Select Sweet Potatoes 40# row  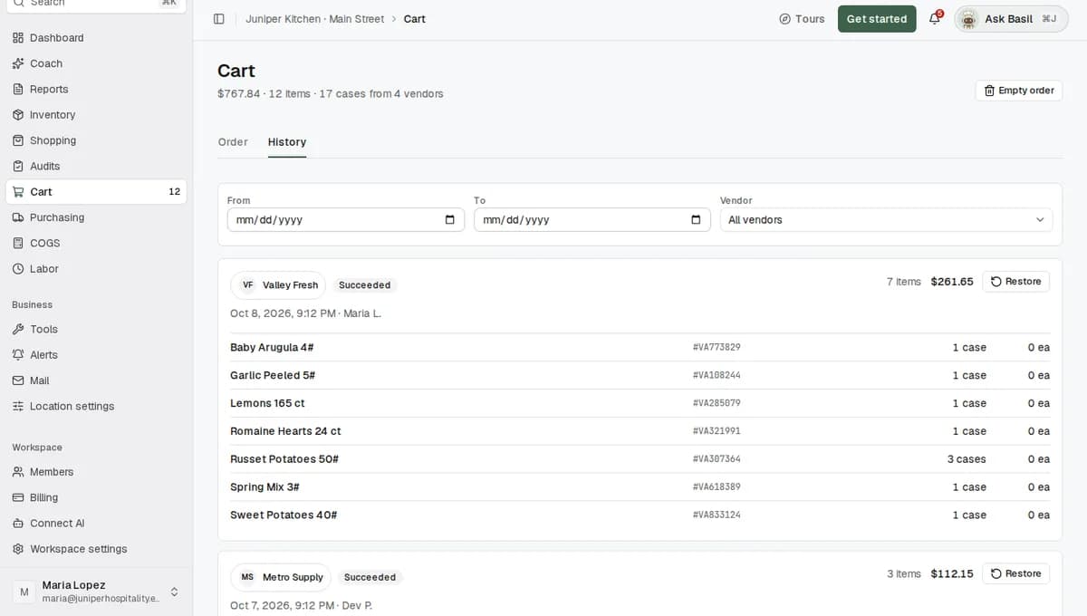coord(640,515)
